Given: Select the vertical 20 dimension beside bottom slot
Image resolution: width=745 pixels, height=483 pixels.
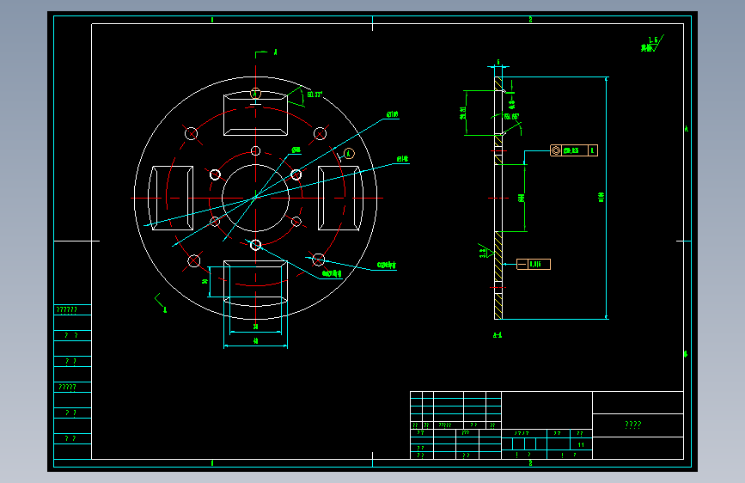Looking at the screenshot, I should pyautogui.click(x=205, y=281).
